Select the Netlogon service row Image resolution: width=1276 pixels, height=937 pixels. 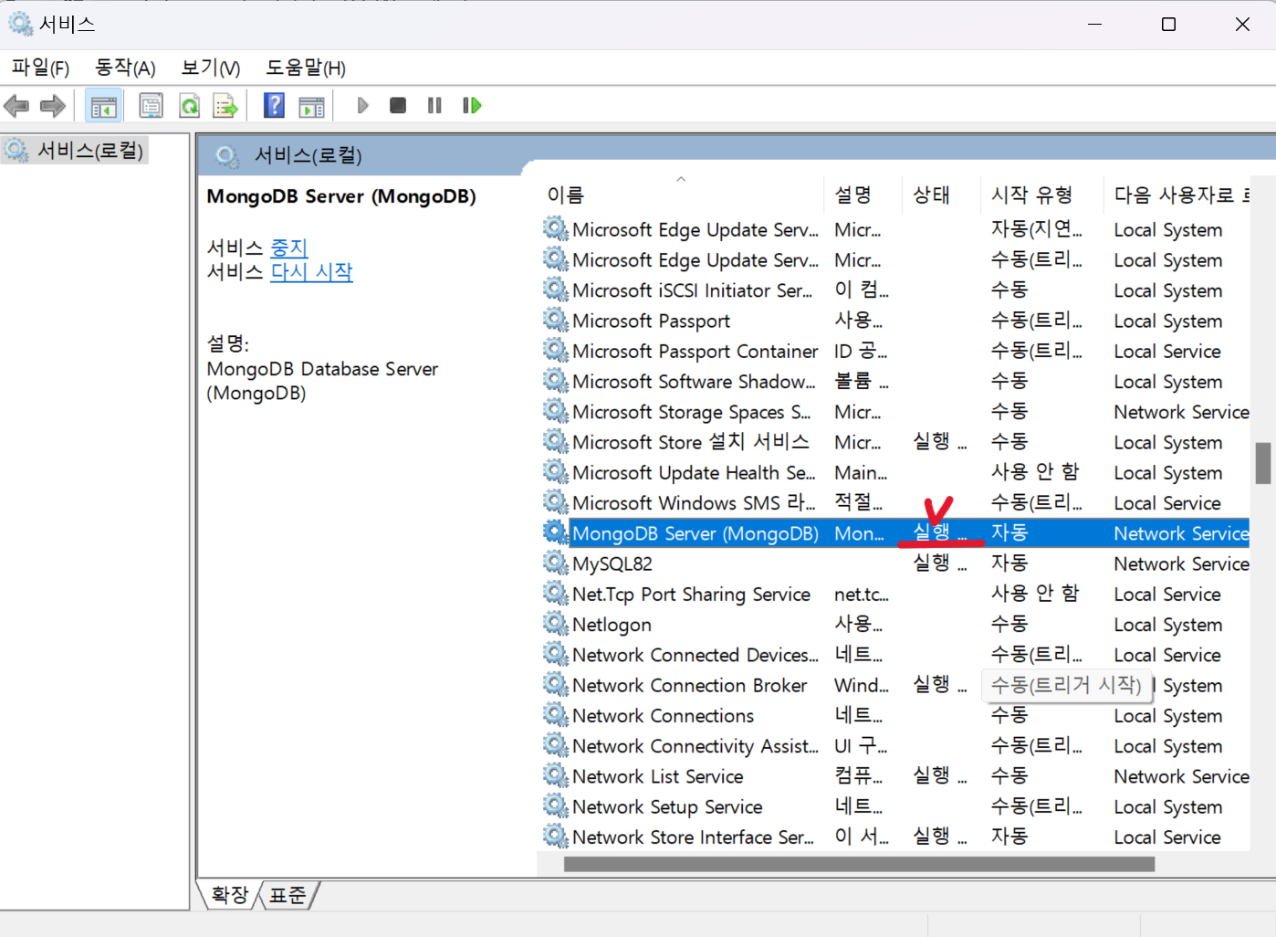coord(895,625)
